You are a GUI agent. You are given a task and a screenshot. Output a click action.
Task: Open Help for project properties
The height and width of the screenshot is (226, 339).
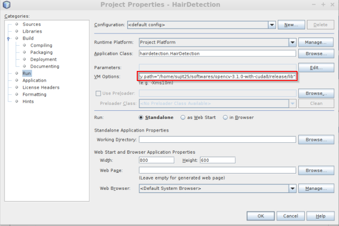coord(320,216)
